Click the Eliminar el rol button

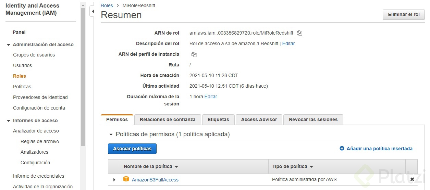point(404,15)
